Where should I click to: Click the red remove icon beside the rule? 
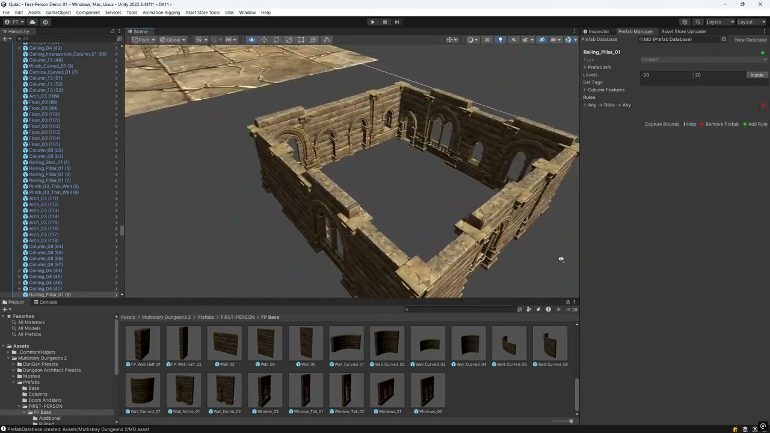coord(763,105)
